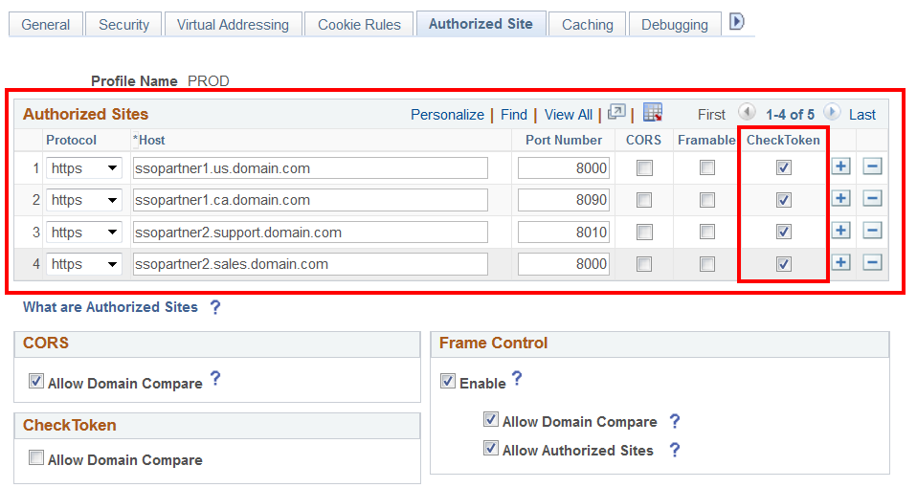Screen dimensions: 917x488
Task: Open help for Frame Control Enable
Action: 517,379
